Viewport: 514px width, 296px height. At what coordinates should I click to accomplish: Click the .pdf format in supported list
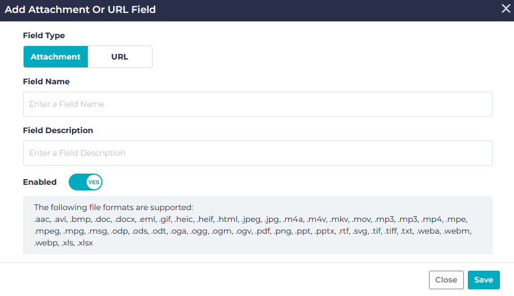pos(262,231)
